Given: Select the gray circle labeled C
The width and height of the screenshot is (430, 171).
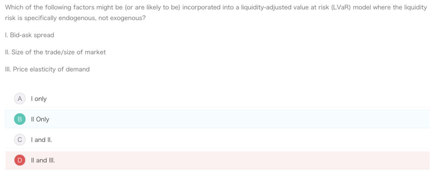Looking at the screenshot, I should (20, 140).
